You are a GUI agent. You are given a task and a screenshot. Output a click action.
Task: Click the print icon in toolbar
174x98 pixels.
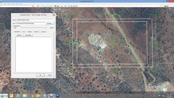coord(72,6)
